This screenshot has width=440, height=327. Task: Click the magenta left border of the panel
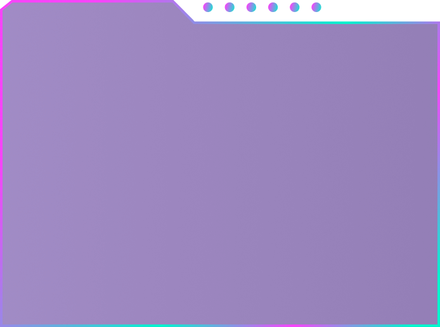pos(1,112)
